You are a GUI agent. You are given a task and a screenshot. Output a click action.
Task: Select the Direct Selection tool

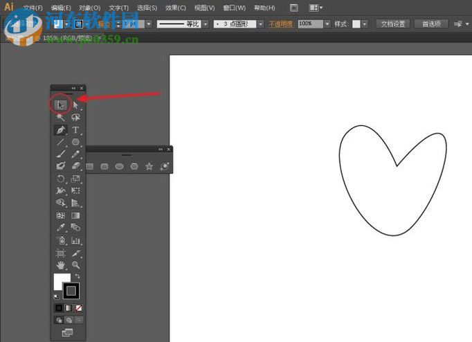[76, 105]
